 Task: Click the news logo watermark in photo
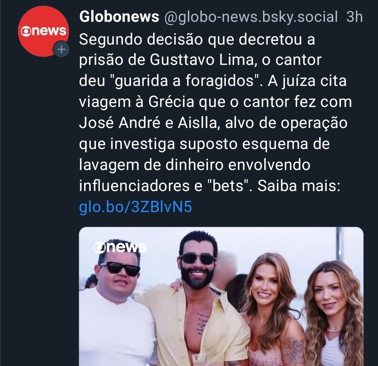click(x=120, y=247)
